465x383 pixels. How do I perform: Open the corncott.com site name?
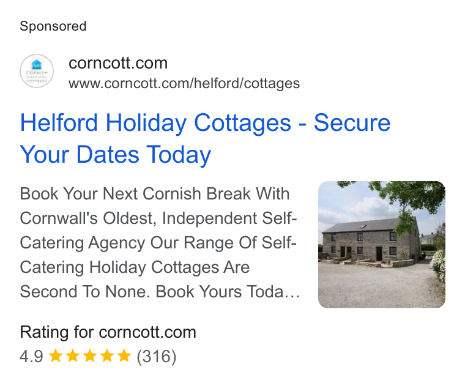(118, 63)
